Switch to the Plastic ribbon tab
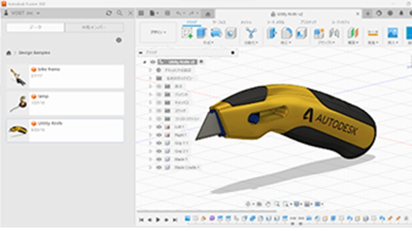412x231 pixels. point(308,22)
